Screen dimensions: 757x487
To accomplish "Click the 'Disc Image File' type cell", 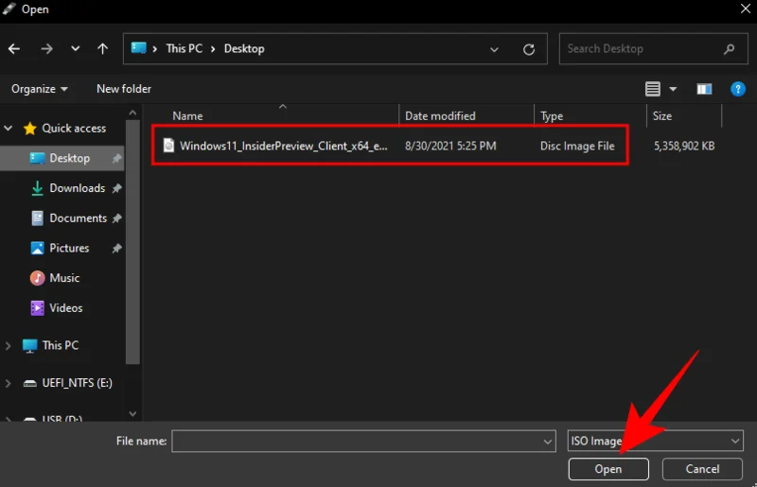I will pyautogui.click(x=577, y=146).
